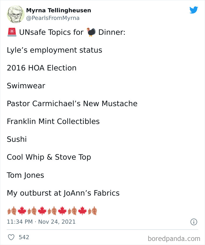
Task: Click the 542 likes count
Action: pos(24,237)
